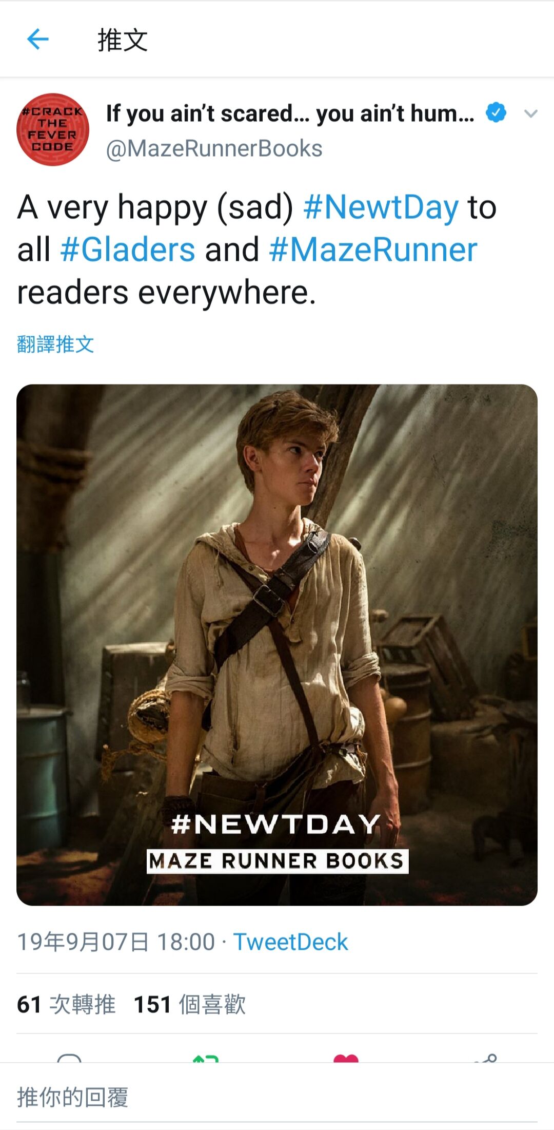The height and width of the screenshot is (1130, 554).
Task: Tap the share icon
Action: 485,1058
